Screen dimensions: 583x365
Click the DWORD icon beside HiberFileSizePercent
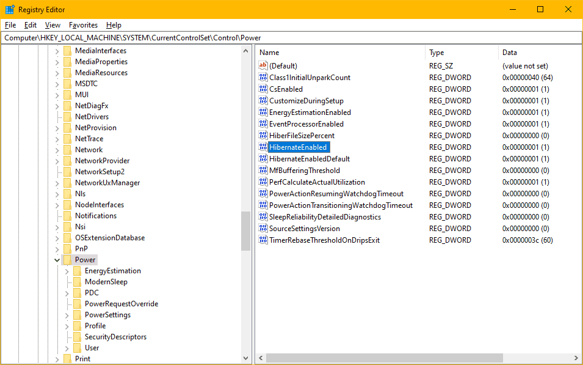(264, 135)
